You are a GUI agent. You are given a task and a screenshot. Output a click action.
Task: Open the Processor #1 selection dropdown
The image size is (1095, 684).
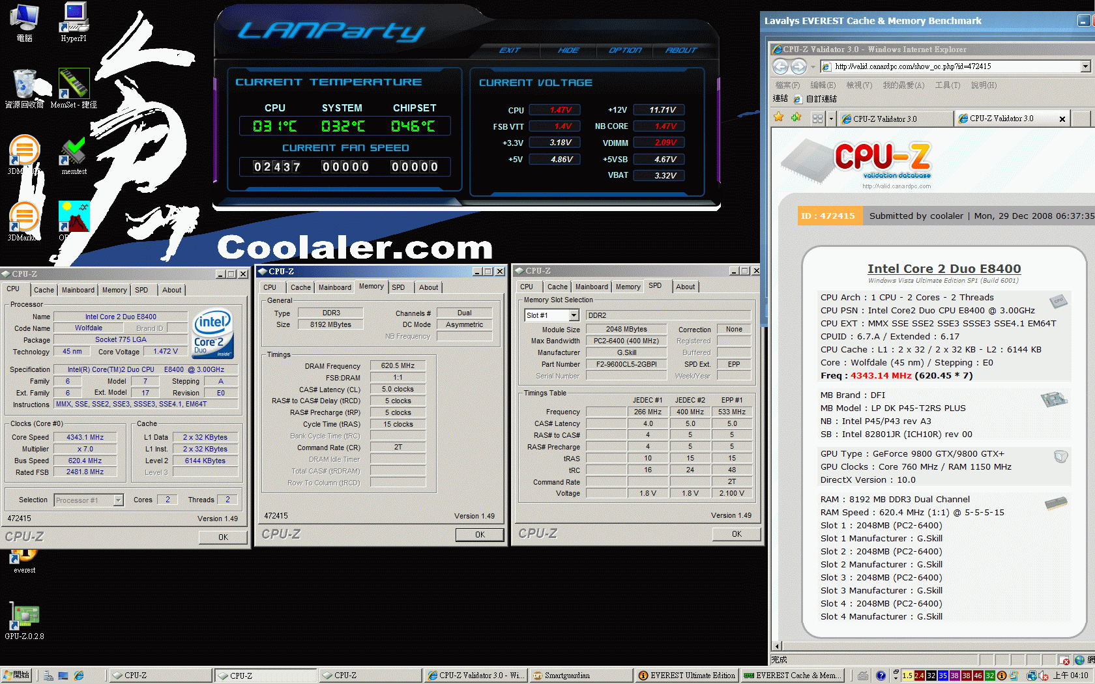click(118, 500)
